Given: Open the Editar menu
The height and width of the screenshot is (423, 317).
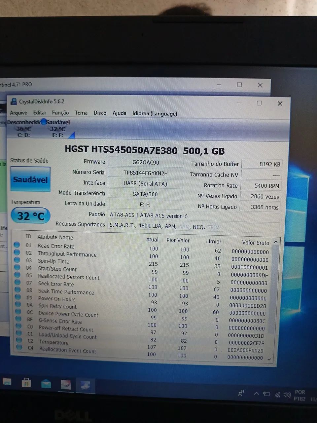Looking at the screenshot, I should pyautogui.click(x=40, y=113).
